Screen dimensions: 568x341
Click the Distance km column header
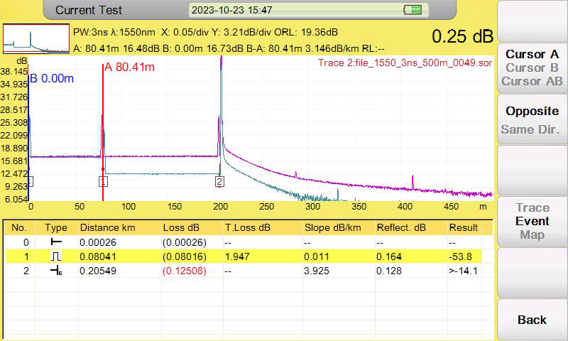(x=108, y=227)
